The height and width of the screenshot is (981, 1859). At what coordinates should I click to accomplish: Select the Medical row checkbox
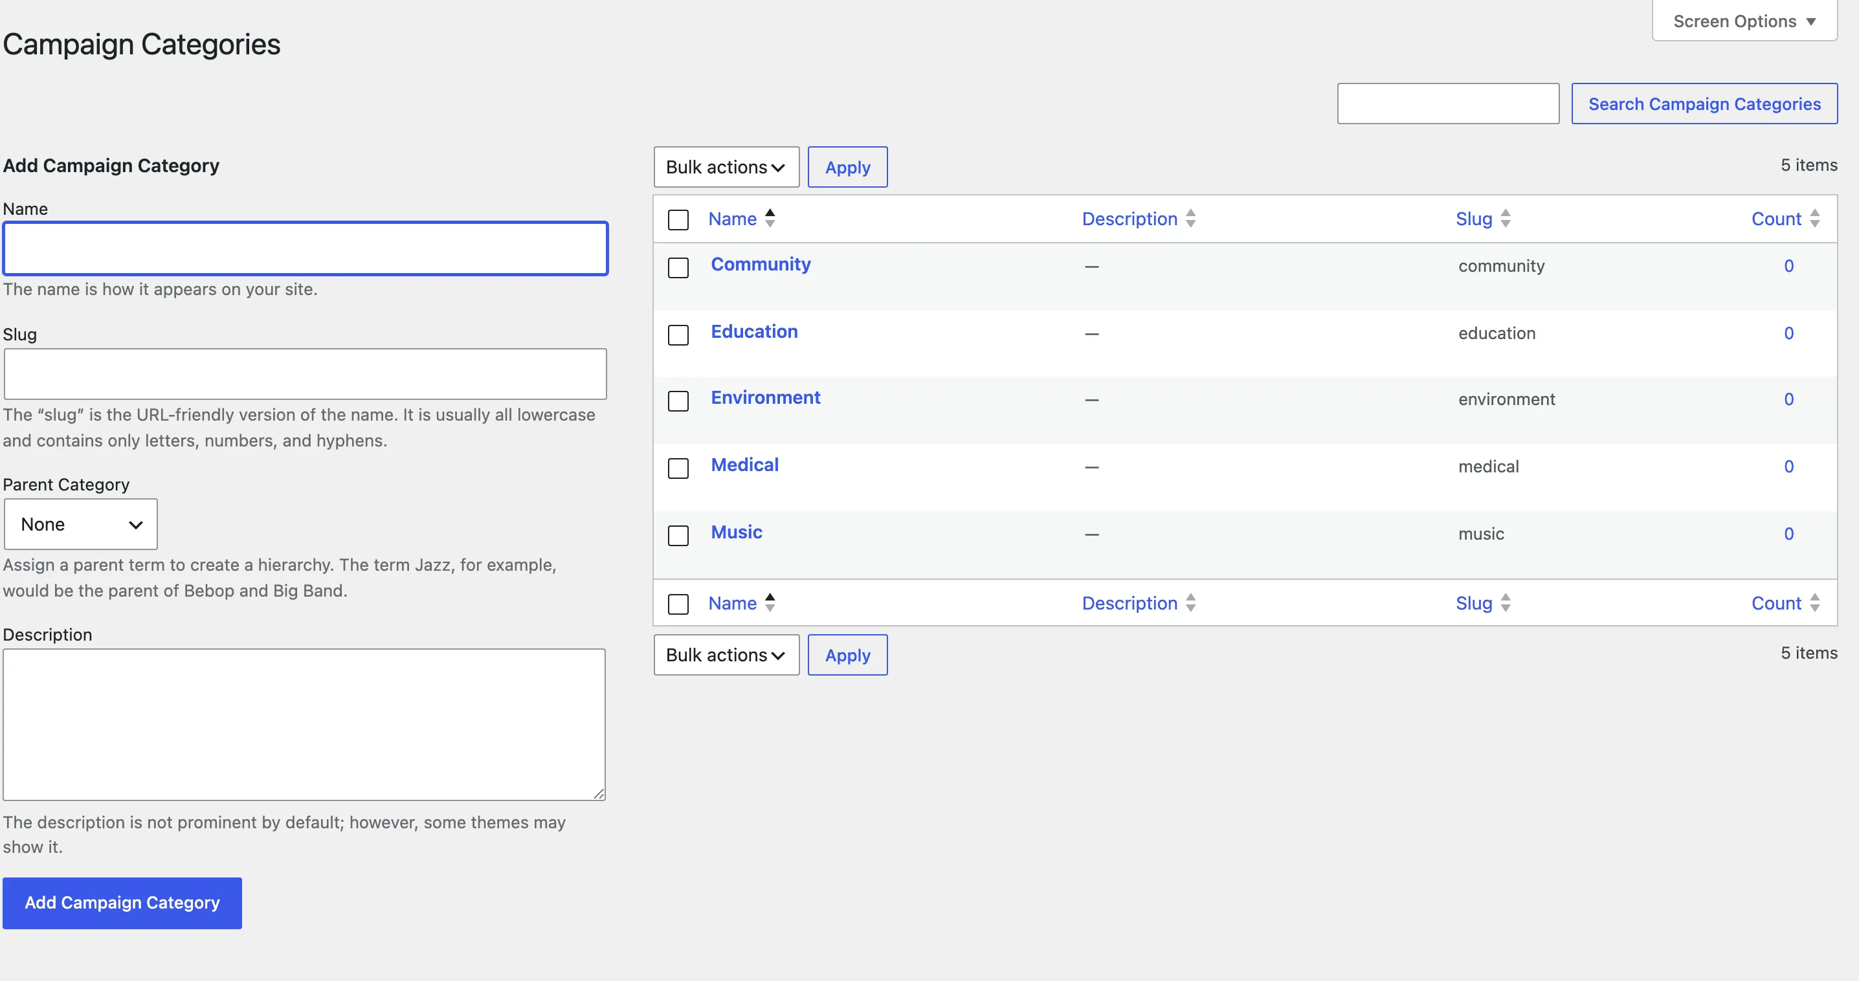tap(678, 468)
